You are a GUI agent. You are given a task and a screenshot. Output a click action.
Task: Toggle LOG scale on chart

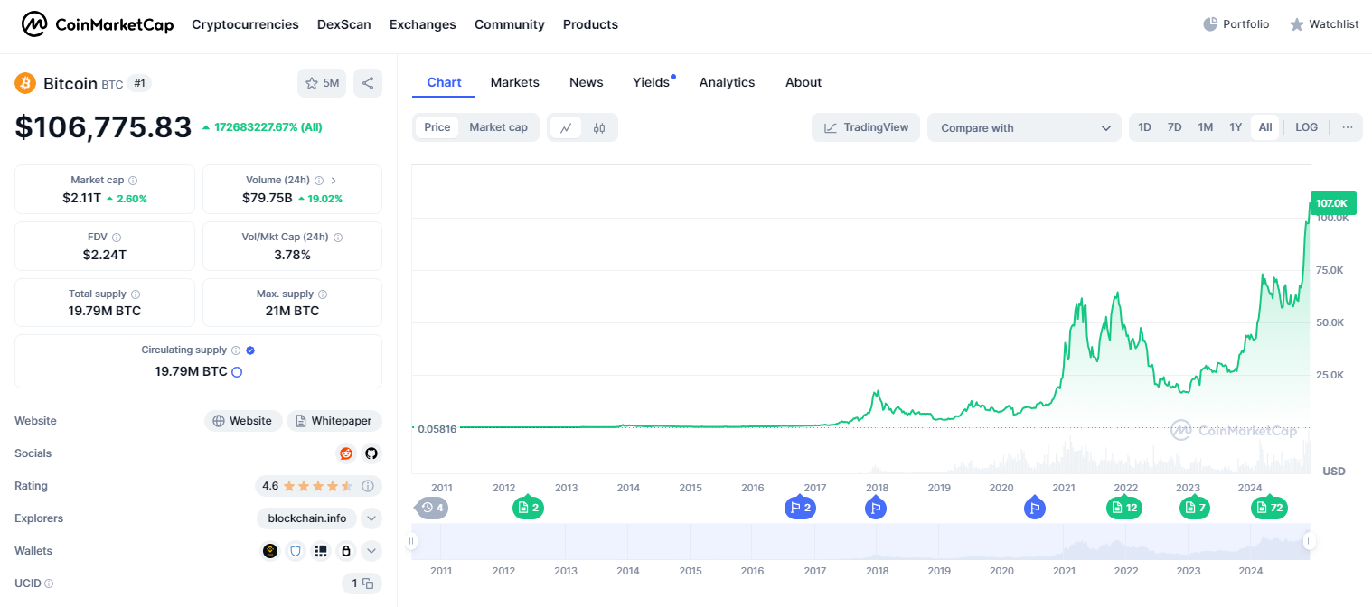[x=1306, y=127]
